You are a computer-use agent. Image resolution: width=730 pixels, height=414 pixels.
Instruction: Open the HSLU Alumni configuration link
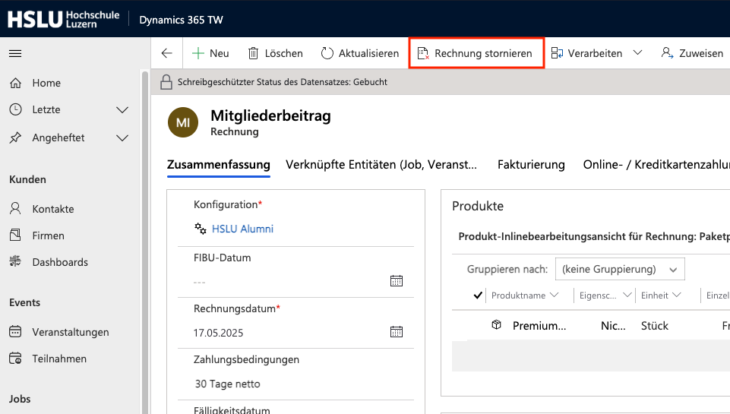tap(242, 229)
